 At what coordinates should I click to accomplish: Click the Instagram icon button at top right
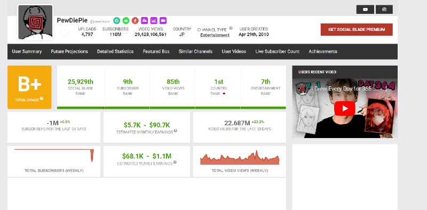(384, 10)
